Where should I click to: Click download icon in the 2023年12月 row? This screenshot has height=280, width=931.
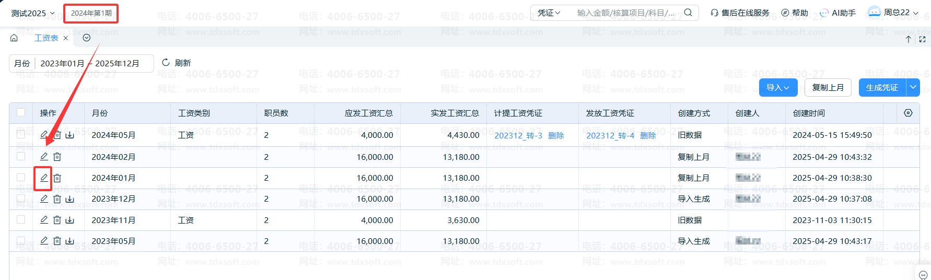(70, 199)
